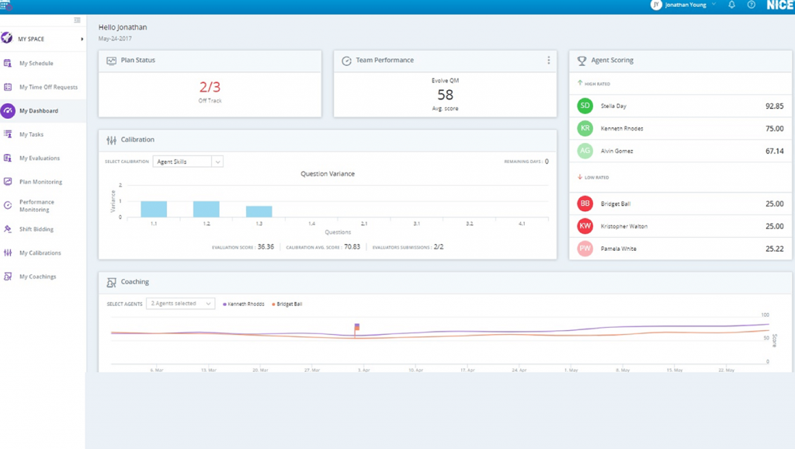Open the Select Calibration dropdown
This screenshot has width=795, height=449.
[x=186, y=161]
